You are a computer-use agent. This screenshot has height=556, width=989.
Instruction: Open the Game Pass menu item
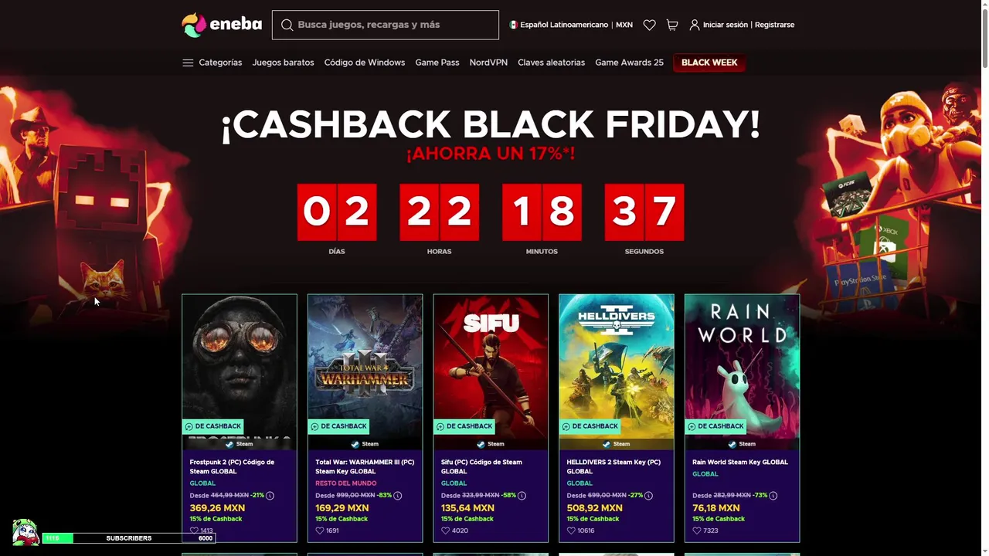coord(437,63)
